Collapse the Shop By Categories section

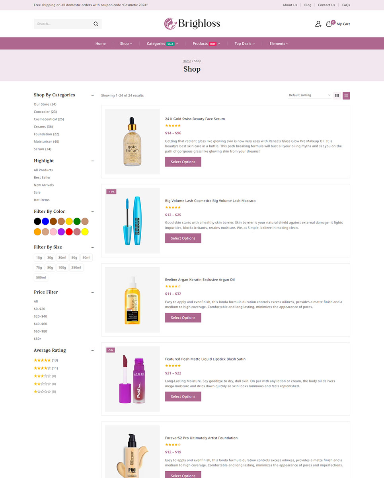(93, 95)
